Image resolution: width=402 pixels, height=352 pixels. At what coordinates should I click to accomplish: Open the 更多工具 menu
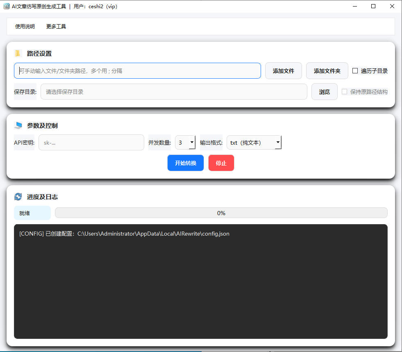[56, 26]
